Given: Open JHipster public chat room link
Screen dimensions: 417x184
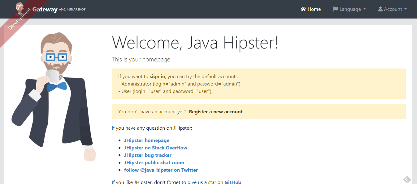Looking at the screenshot, I should pos(154,162).
